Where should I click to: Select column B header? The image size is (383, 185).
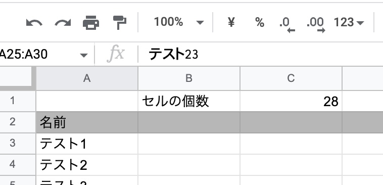(x=189, y=78)
